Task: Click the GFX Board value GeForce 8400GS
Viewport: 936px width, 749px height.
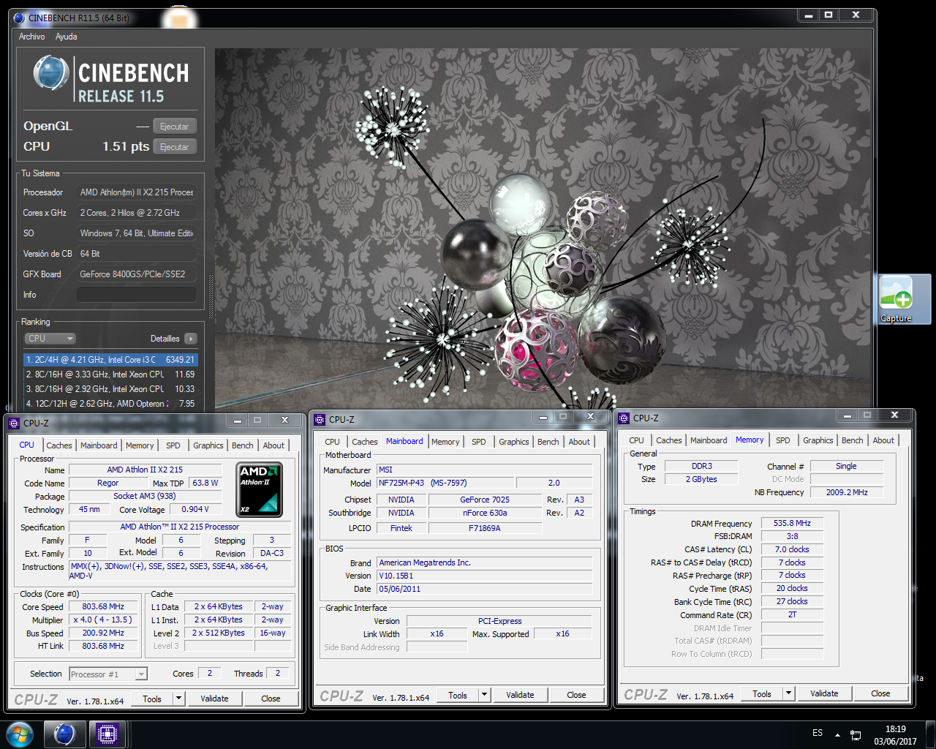Action: pyautogui.click(x=137, y=274)
